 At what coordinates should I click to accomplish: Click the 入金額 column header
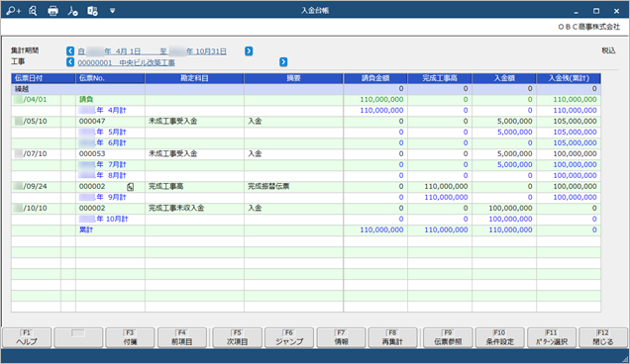coord(504,78)
